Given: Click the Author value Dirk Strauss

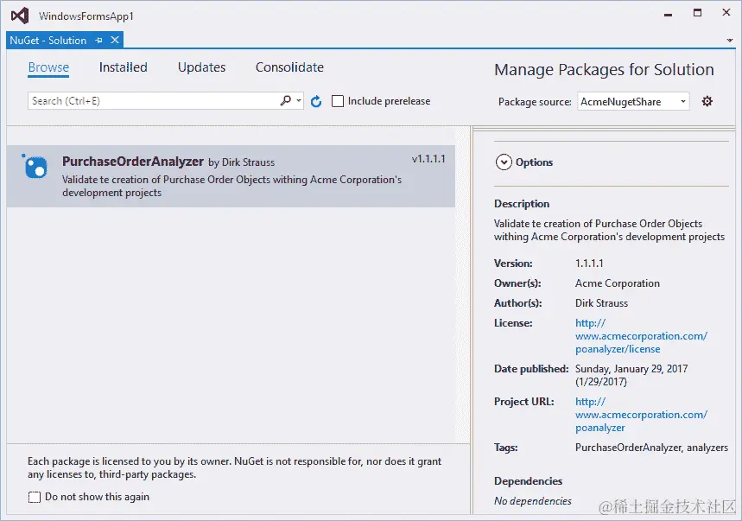Looking at the screenshot, I should point(601,303).
